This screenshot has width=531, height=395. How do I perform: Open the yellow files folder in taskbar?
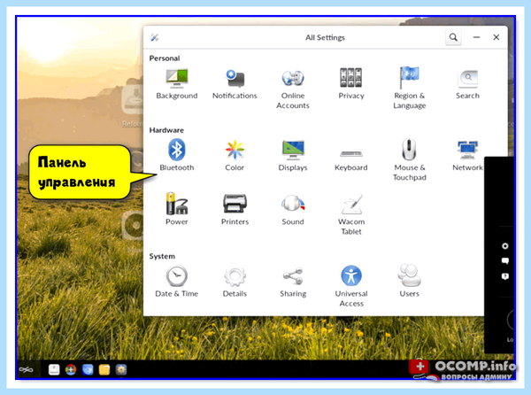pos(104,369)
